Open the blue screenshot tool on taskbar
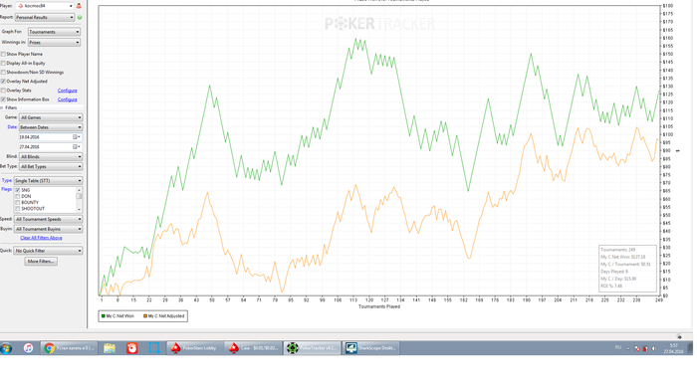The width and height of the screenshot is (697, 392). tap(153, 348)
